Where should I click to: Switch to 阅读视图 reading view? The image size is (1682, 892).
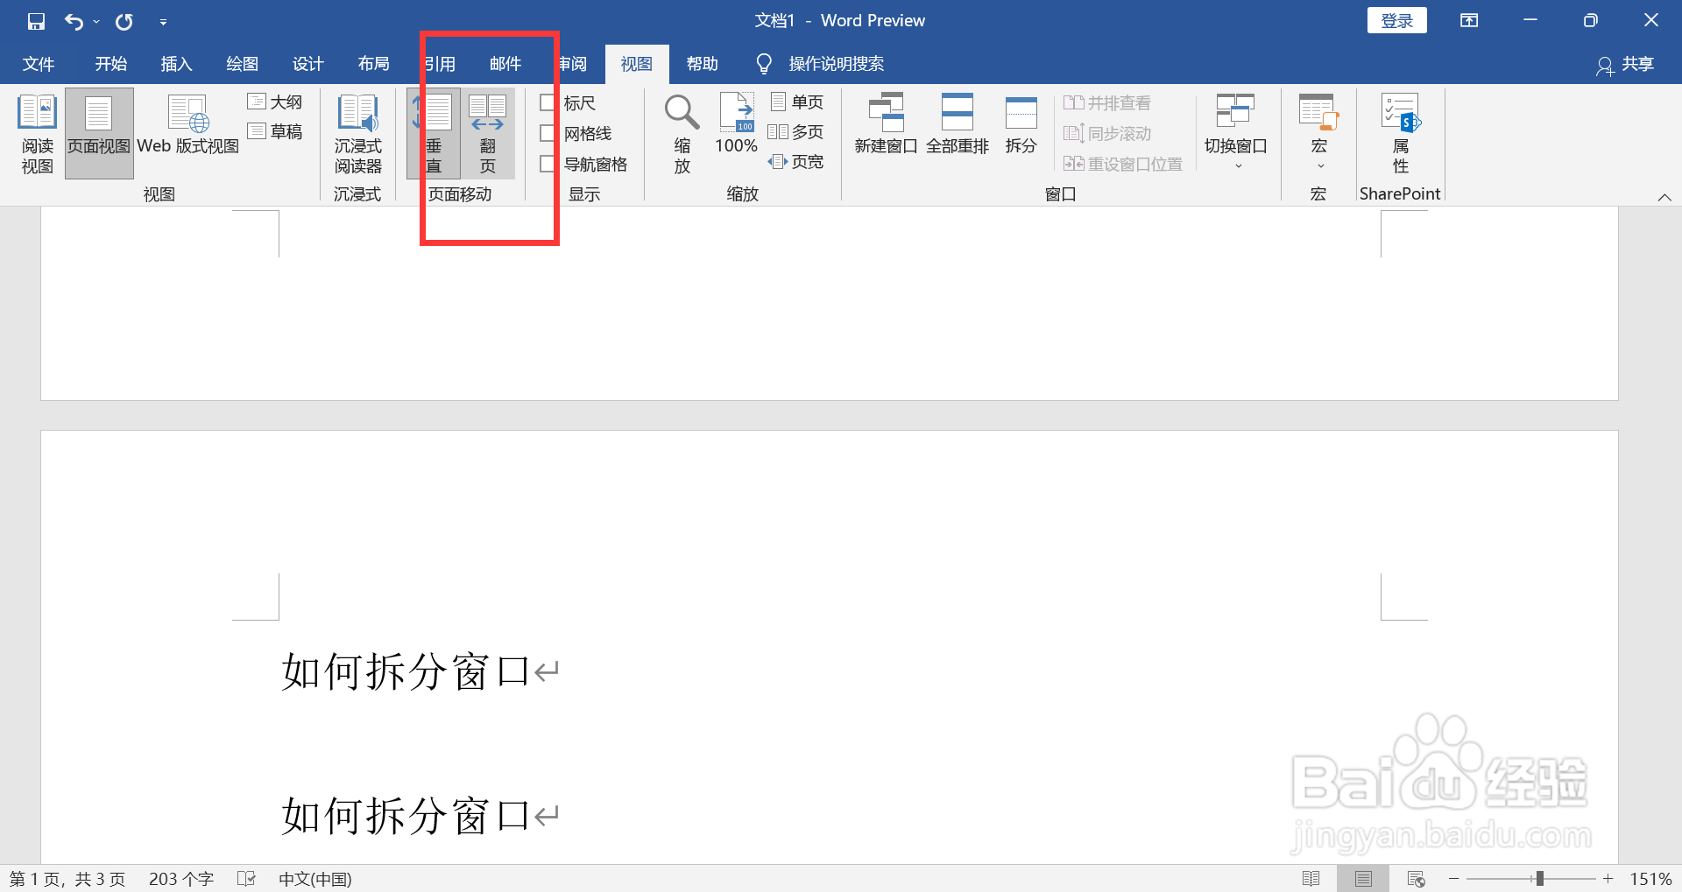(37, 132)
